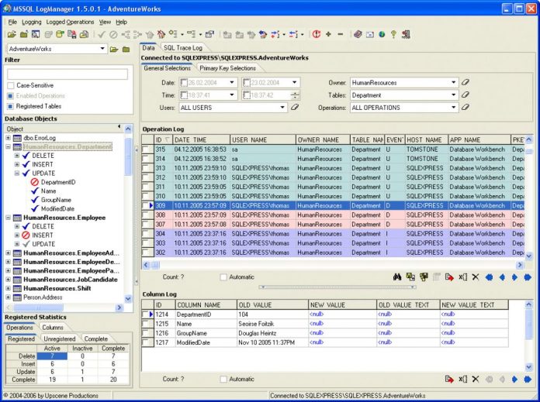The height and width of the screenshot is (402, 540).
Task: Click the Operation Log horizontal scrollbar right arrow
Action: click(x=520, y=265)
